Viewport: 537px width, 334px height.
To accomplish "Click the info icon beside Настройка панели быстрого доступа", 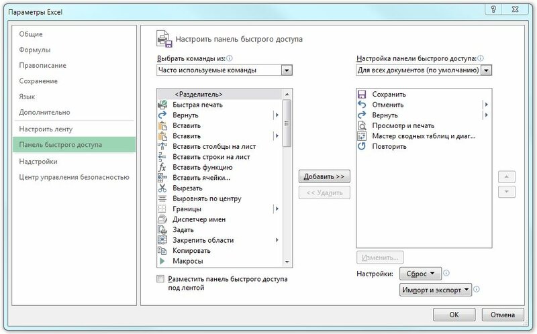I will pyautogui.click(x=481, y=58).
